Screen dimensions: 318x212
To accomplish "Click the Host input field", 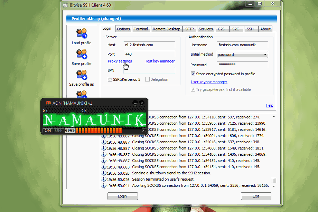I will click(x=149, y=45).
